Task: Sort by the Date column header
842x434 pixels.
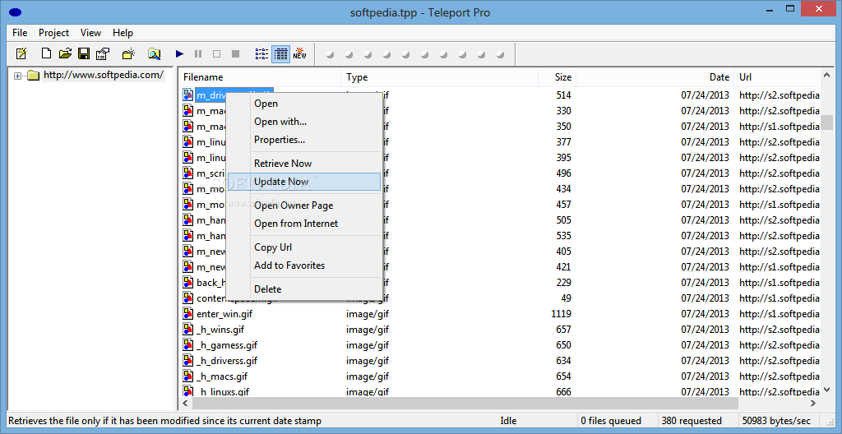Action: (655, 77)
